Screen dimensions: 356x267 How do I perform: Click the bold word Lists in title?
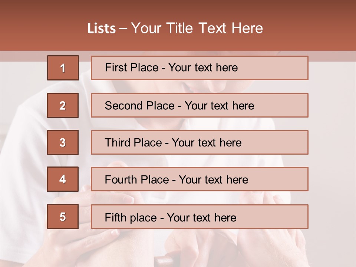point(102,29)
